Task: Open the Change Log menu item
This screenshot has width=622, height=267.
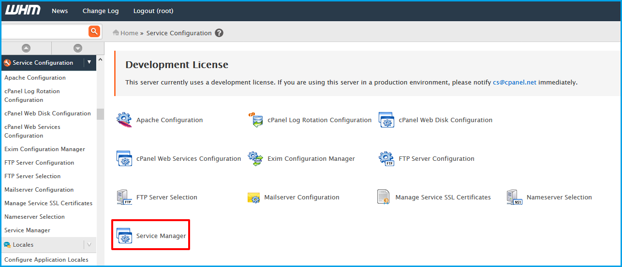Action: 101,11
